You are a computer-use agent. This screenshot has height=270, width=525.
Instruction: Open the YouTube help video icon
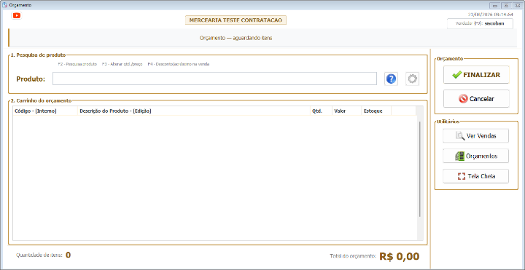click(16, 15)
